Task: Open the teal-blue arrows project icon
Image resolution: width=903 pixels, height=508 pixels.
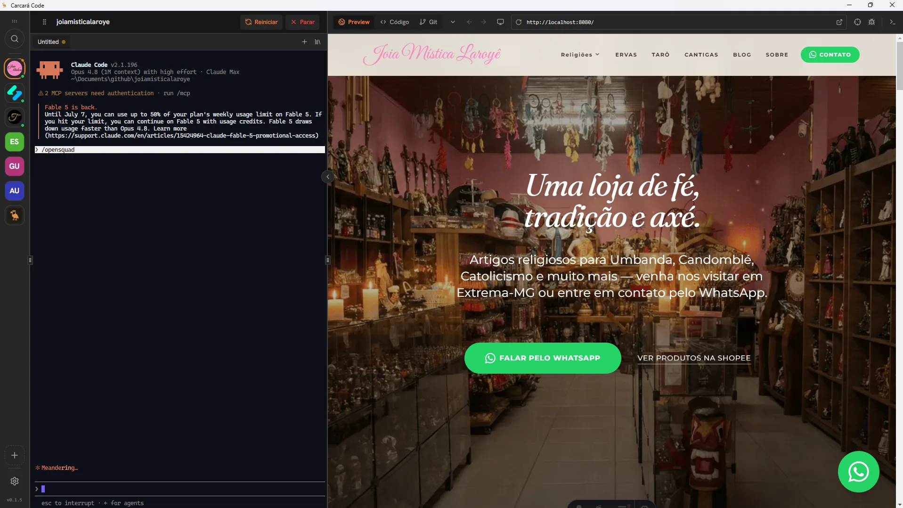Action: 15,93
